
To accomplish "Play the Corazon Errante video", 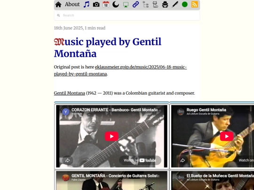I will pos(111,137).
